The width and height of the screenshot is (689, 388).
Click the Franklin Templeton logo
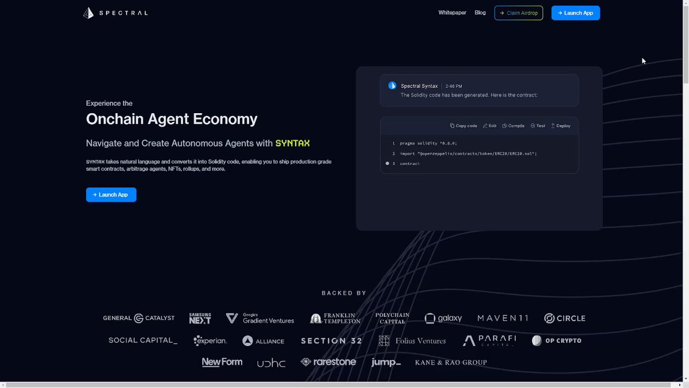(335, 318)
